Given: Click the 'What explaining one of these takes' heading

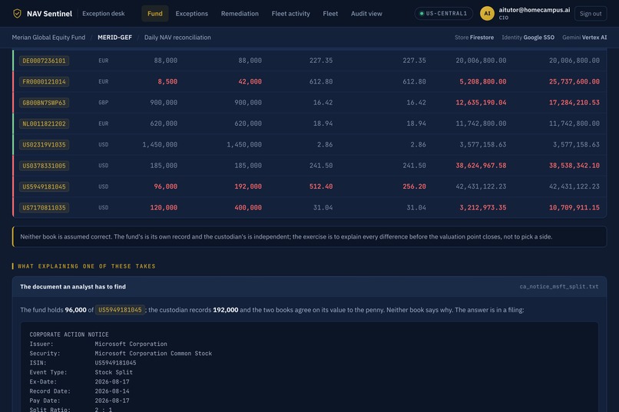Looking at the screenshot, I should 87,266.
